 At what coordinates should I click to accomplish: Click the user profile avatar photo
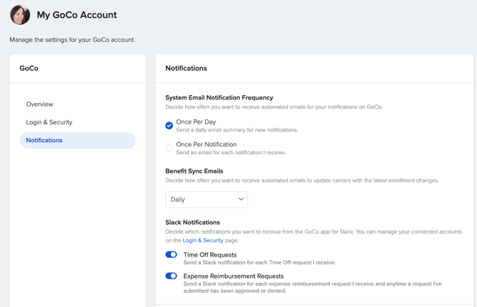click(x=20, y=15)
